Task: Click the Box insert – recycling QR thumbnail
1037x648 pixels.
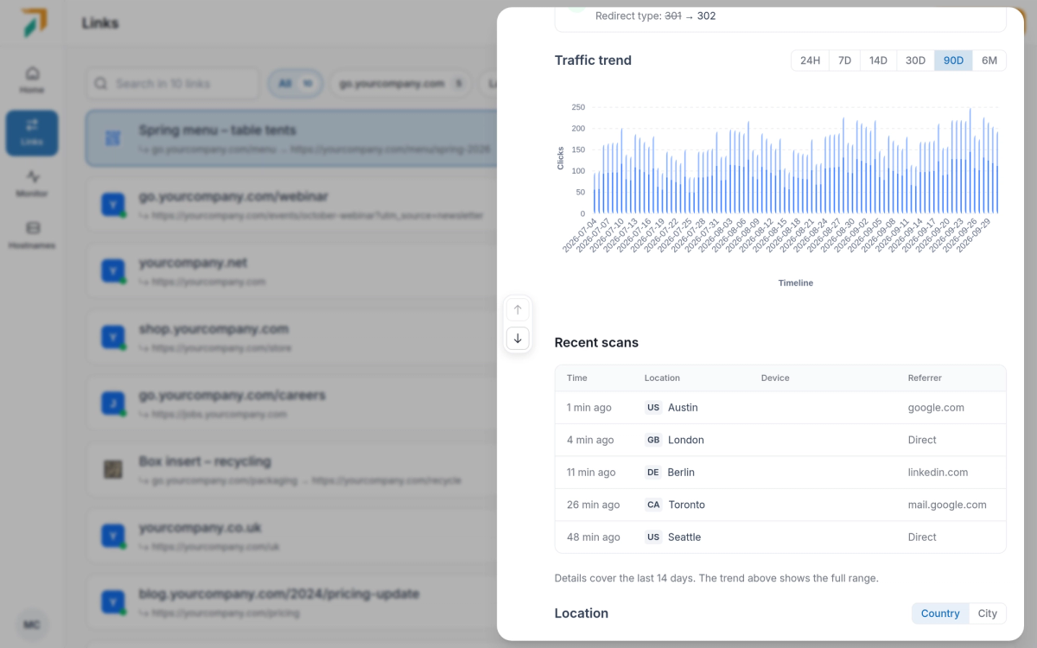Action: 112,469
